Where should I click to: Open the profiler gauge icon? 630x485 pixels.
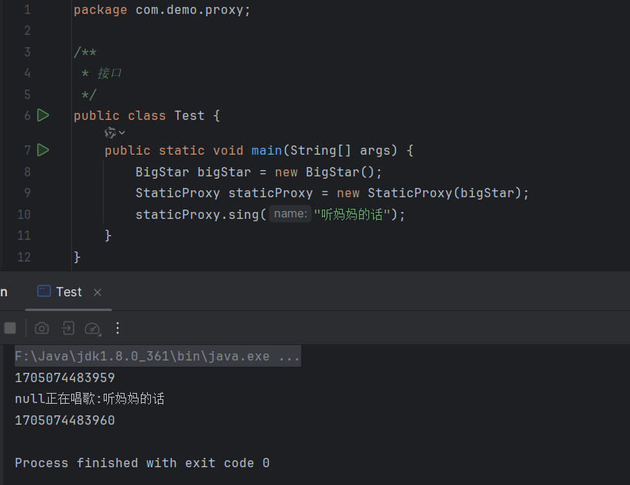[x=93, y=329]
